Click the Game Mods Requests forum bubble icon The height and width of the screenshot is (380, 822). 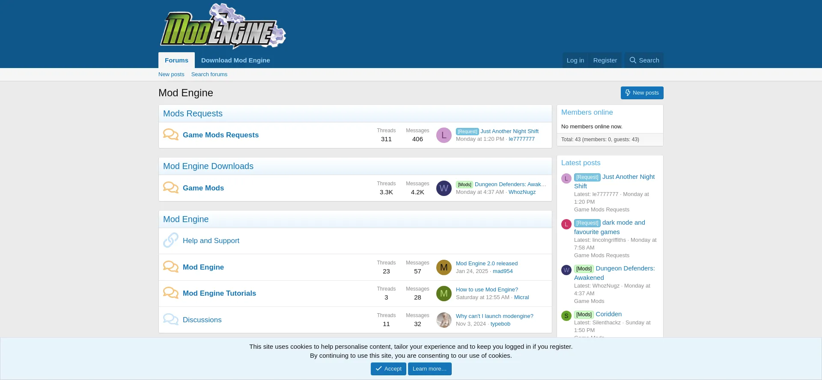pyautogui.click(x=170, y=135)
